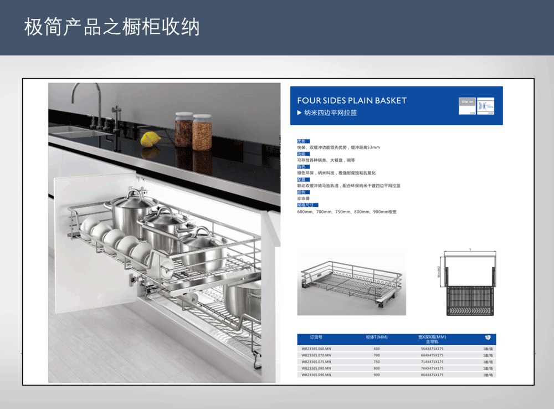
Task: Click cabinet width value 800
Action: coord(377,369)
